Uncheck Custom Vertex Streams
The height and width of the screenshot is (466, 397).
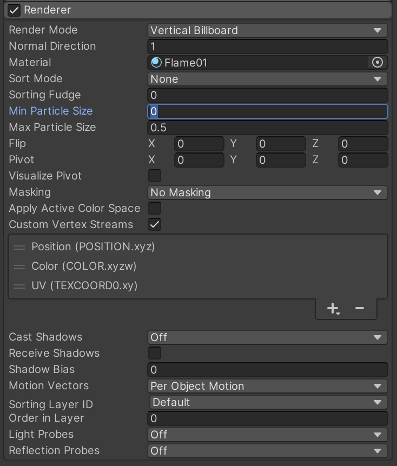click(x=155, y=224)
